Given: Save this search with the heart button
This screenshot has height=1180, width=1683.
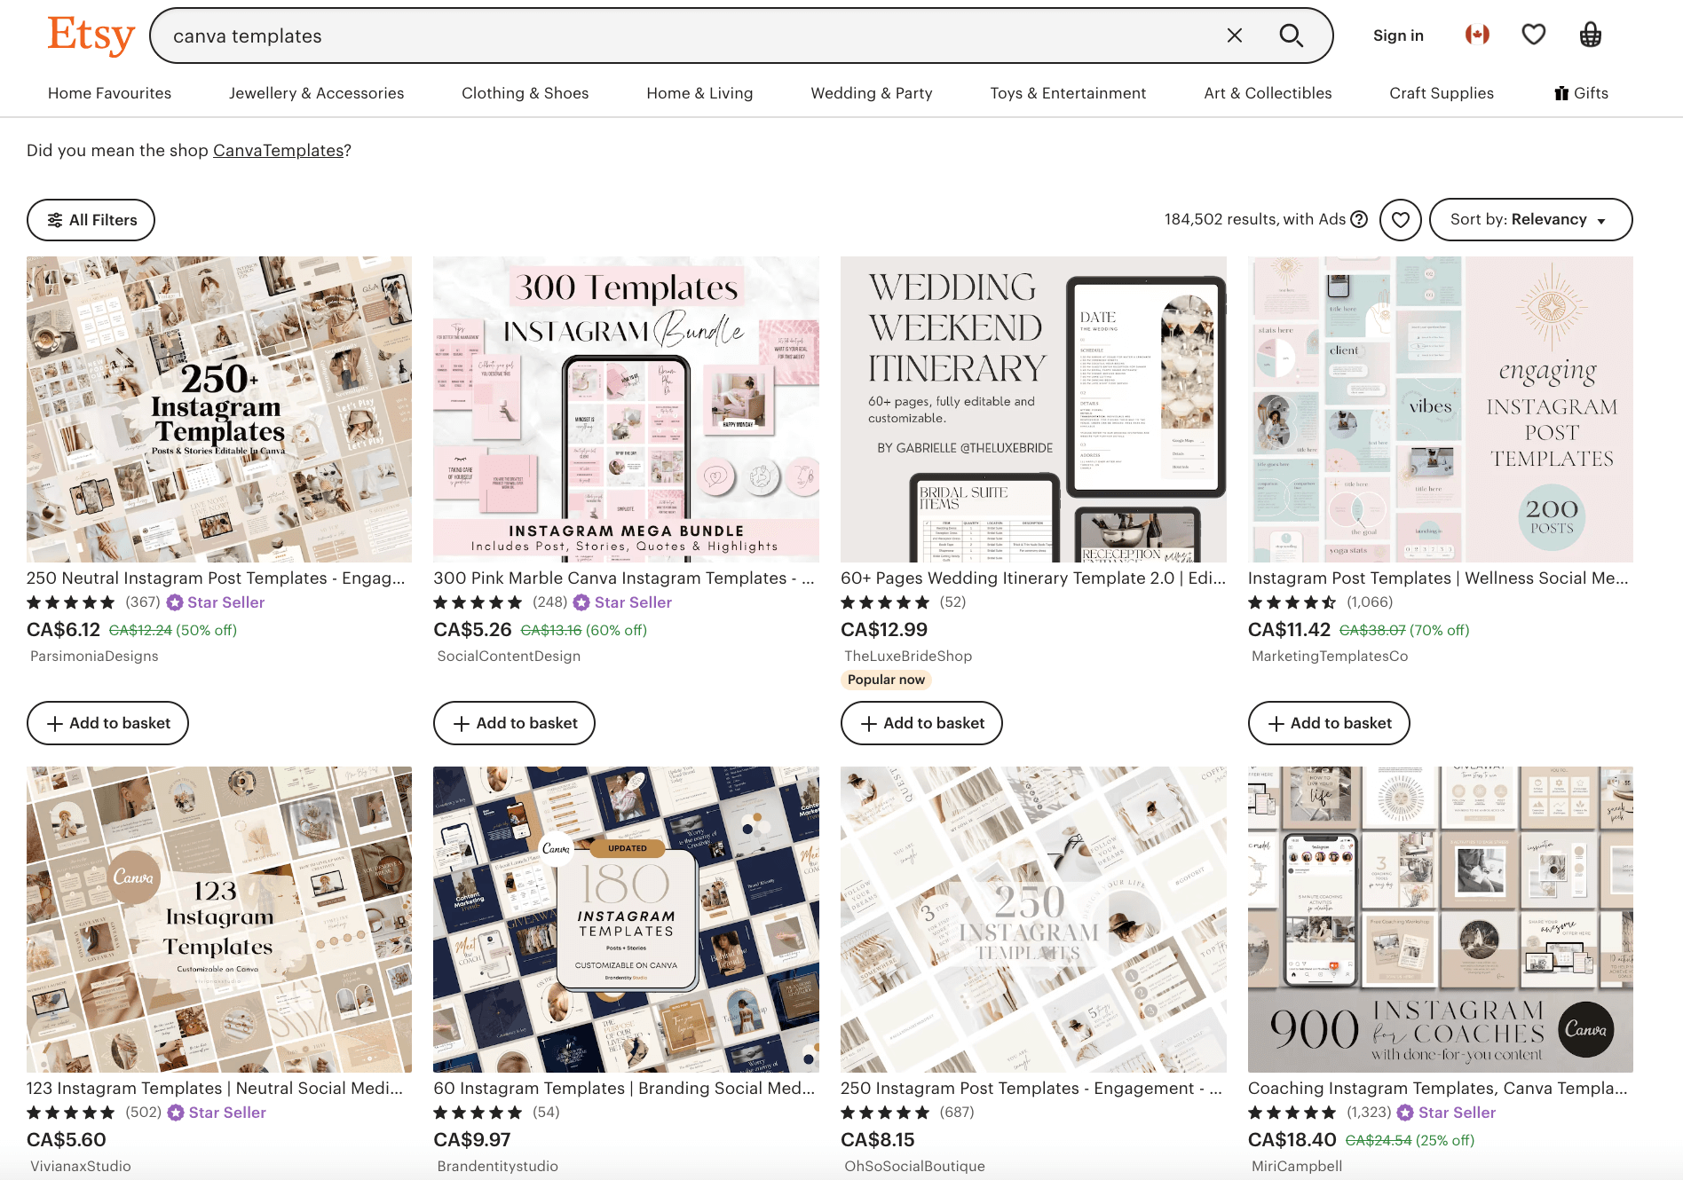Looking at the screenshot, I should [x=1401, y=220].
